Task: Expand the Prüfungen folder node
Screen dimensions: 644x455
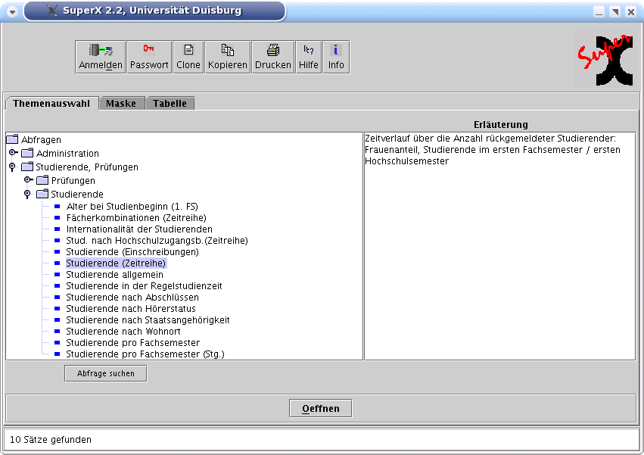Action: (x=28, y=180)
